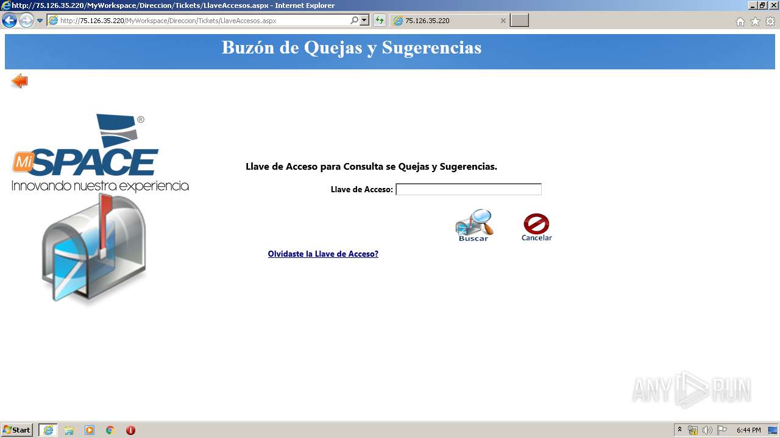
Task: Click the Buzón de Quejas y Sugerencias header
Action: point(352,47)
